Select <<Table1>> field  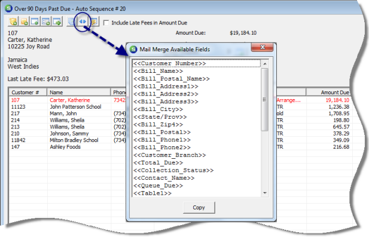(x=197, y=193)
